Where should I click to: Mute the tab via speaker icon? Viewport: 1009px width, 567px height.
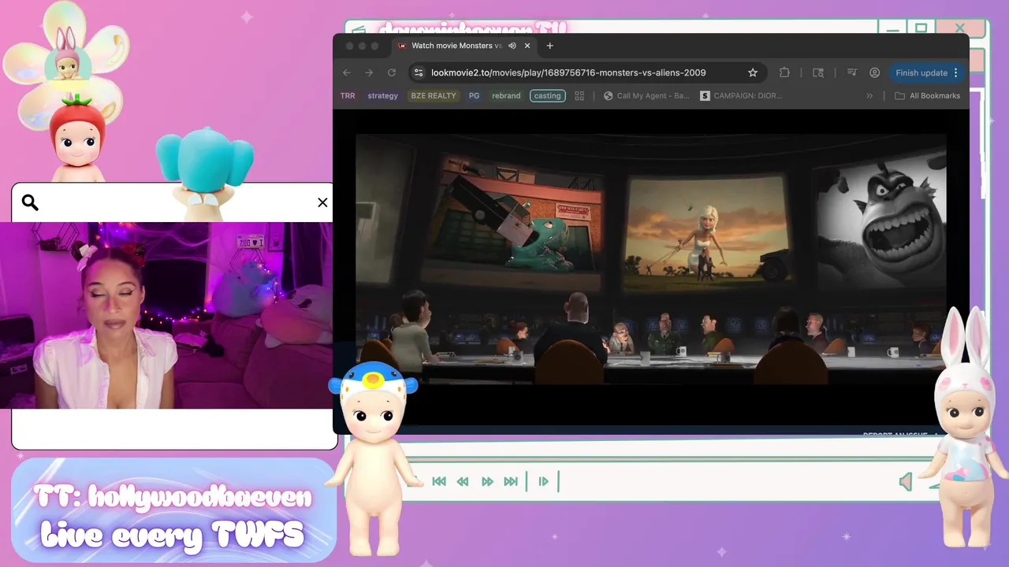(512, 46)
